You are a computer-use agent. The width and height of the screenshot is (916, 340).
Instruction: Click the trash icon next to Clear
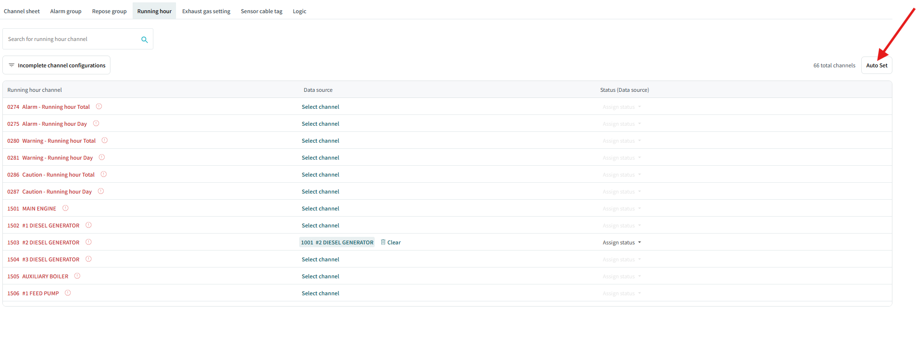[383, 242]
